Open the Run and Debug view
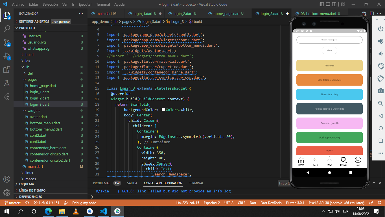 point(7,55)
